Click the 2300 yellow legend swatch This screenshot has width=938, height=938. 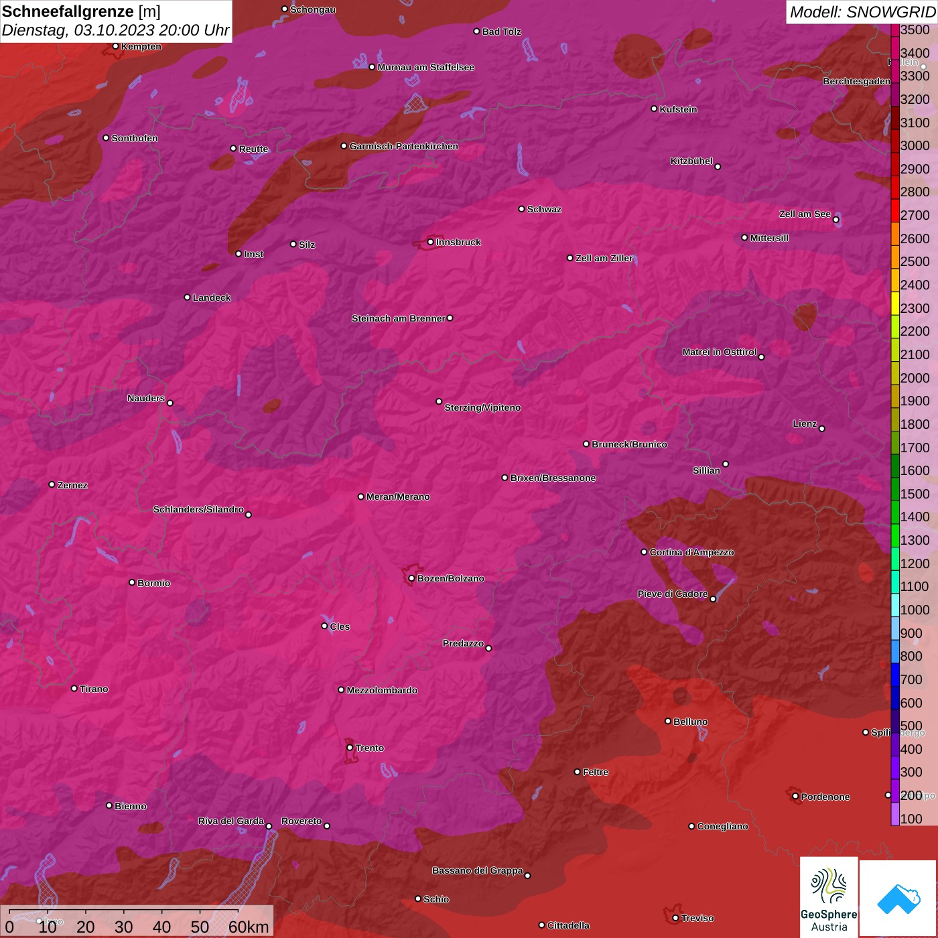point(895,304)
